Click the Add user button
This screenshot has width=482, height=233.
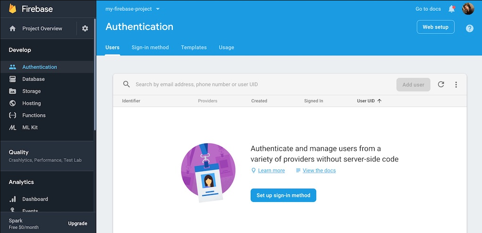[x=413, y=85]
